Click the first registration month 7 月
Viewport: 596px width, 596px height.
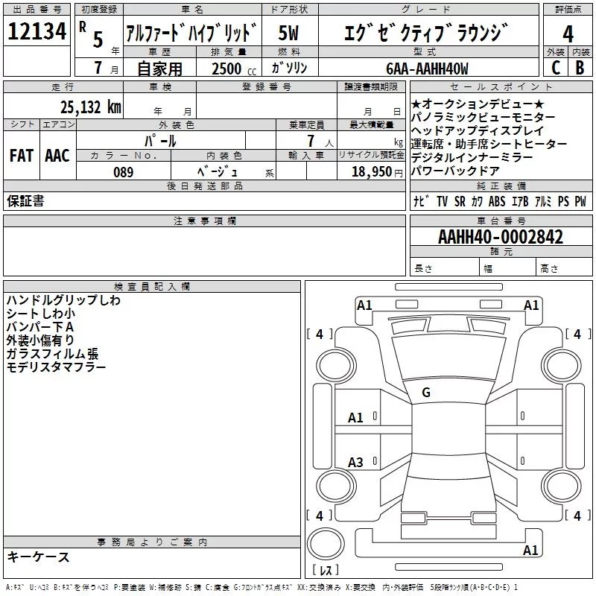click(106, 68)
